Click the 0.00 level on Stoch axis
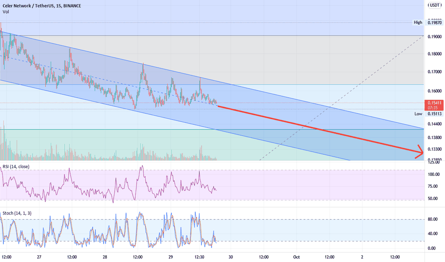 (x=431, y=248)
